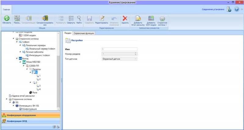
Task: Collapse the Moxa MB3180 branch
Action: pyautogui.click(x=20, y=62)
